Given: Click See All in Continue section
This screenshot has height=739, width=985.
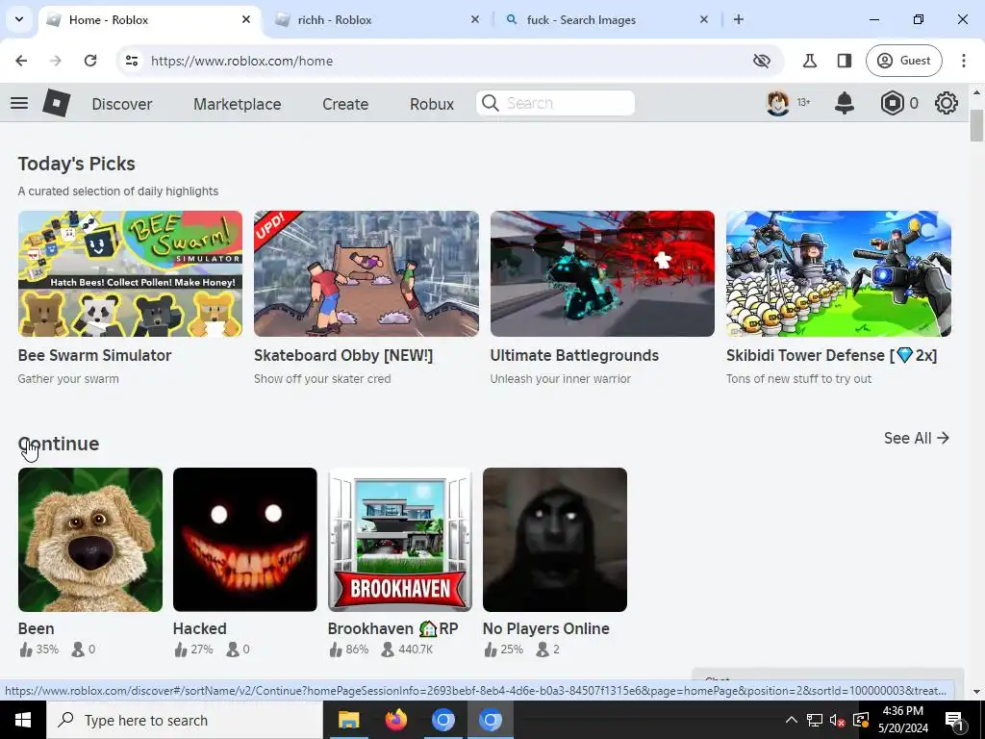Looking at the screenshot, I should [917, 438].
